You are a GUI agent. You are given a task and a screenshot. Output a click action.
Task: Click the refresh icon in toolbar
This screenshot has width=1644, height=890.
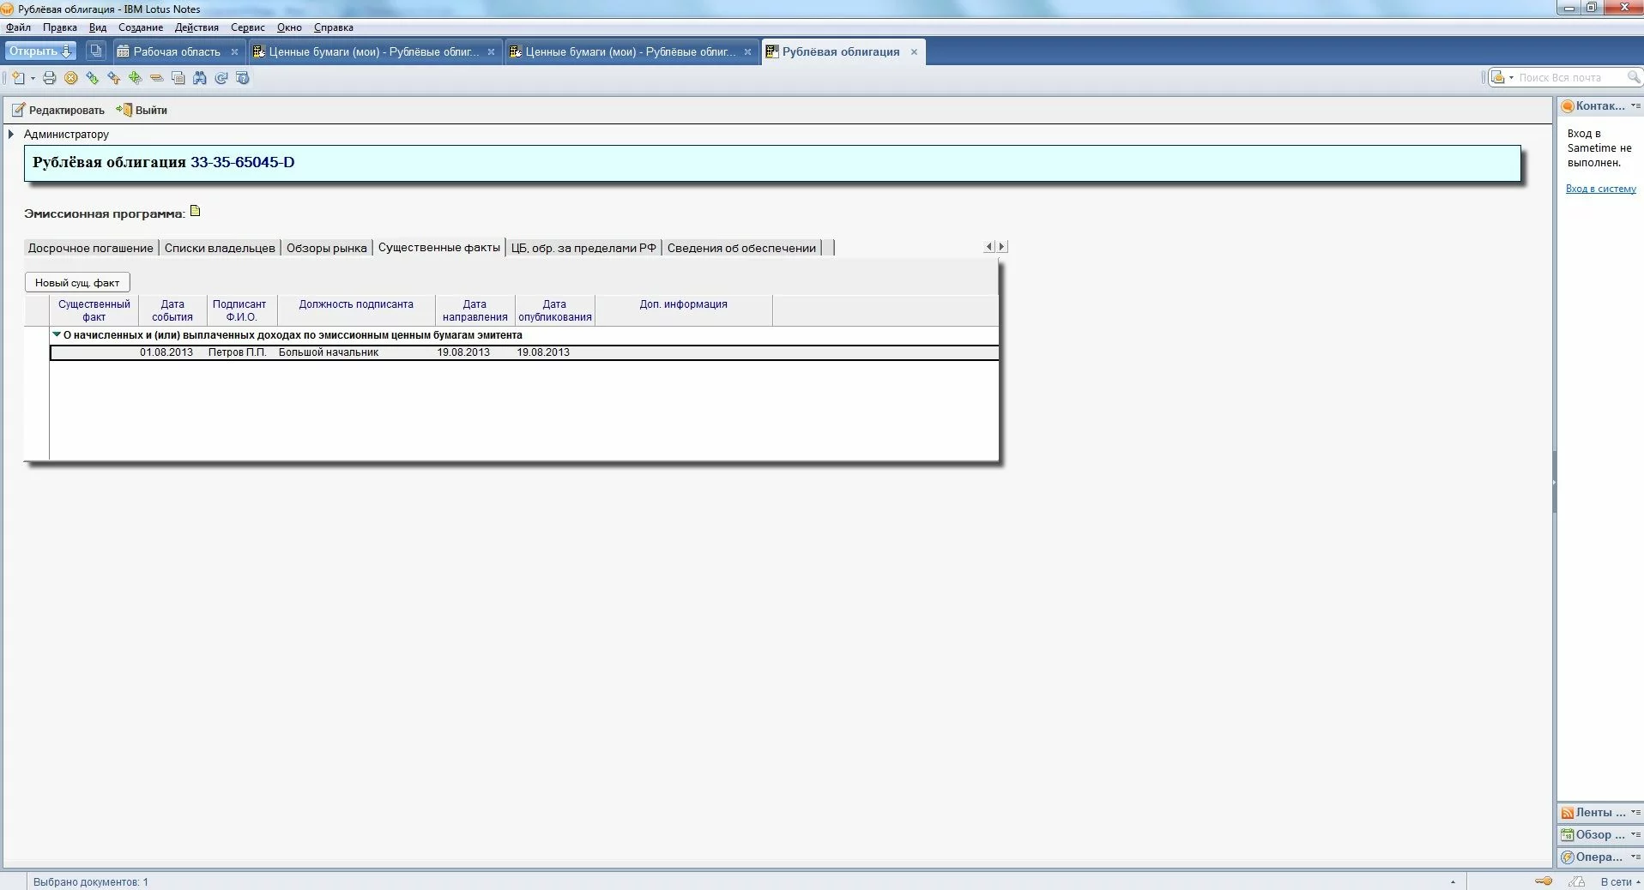[x=221, y=78]
